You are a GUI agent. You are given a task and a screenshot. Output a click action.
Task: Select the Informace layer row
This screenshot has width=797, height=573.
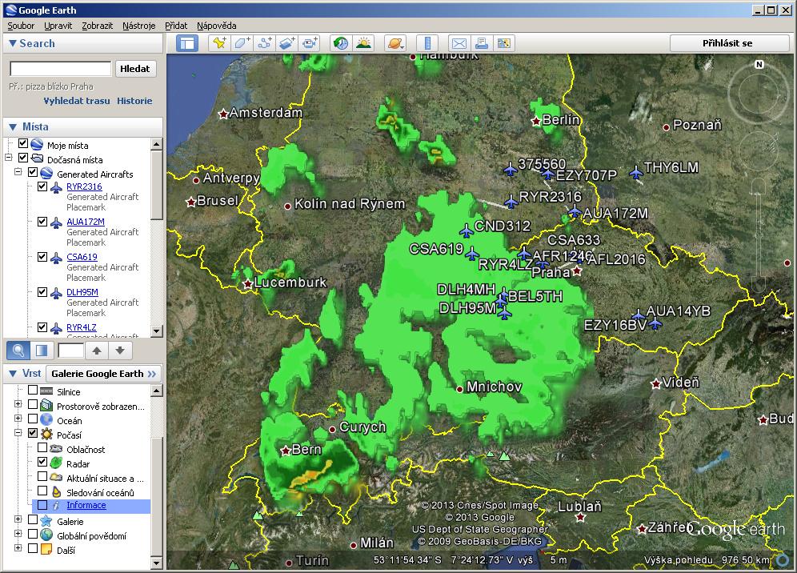[x=91, y=506]
